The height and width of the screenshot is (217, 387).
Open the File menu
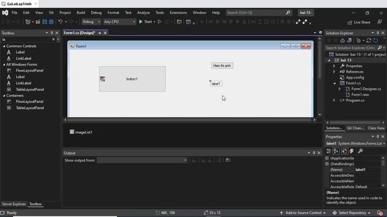point(15,13)
